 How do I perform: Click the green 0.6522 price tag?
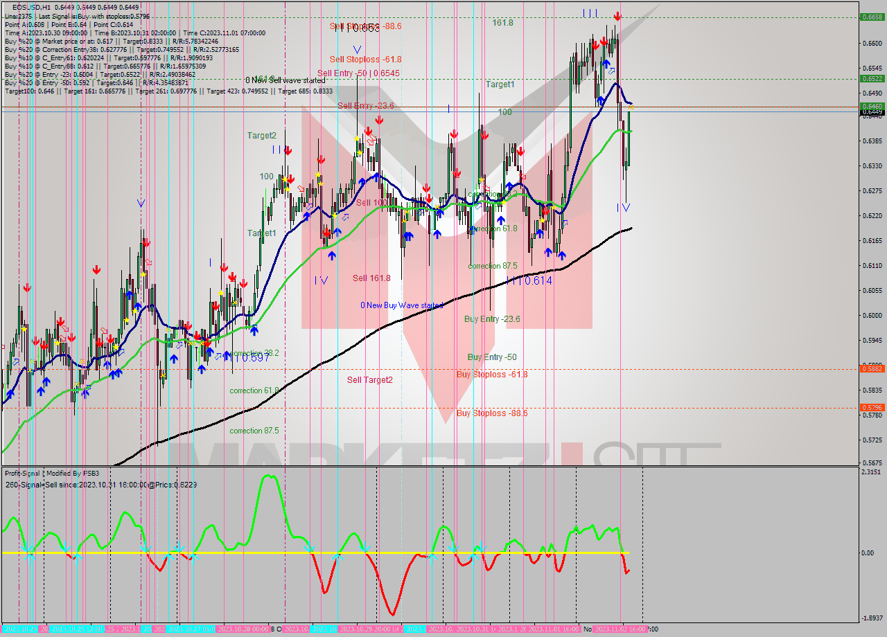871,78
